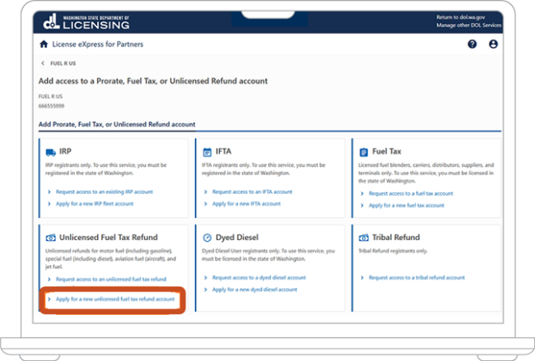
Task: Click the page title Add access to a Prorate account
Action: (153, 81)
